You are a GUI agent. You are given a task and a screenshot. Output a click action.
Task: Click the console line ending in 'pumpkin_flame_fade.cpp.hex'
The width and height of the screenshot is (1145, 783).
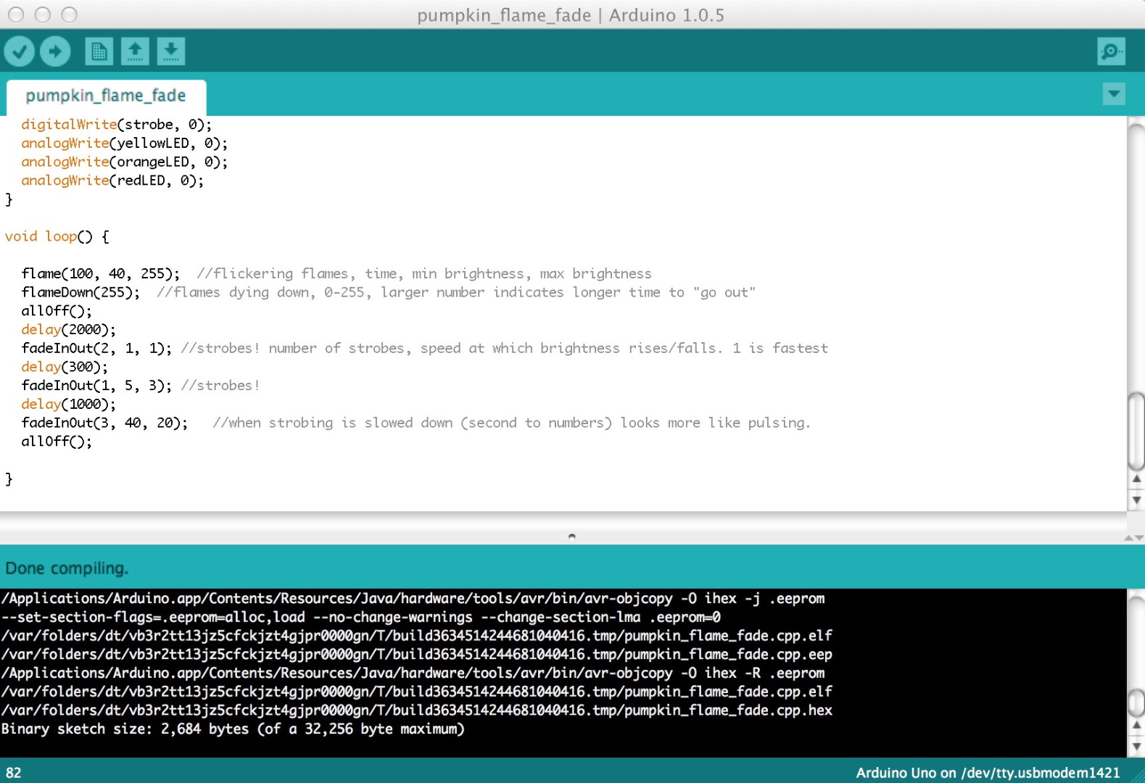tap(417, 710)
